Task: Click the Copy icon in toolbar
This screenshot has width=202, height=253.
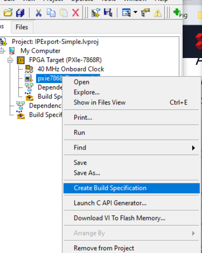Action: tap(51, 13)
